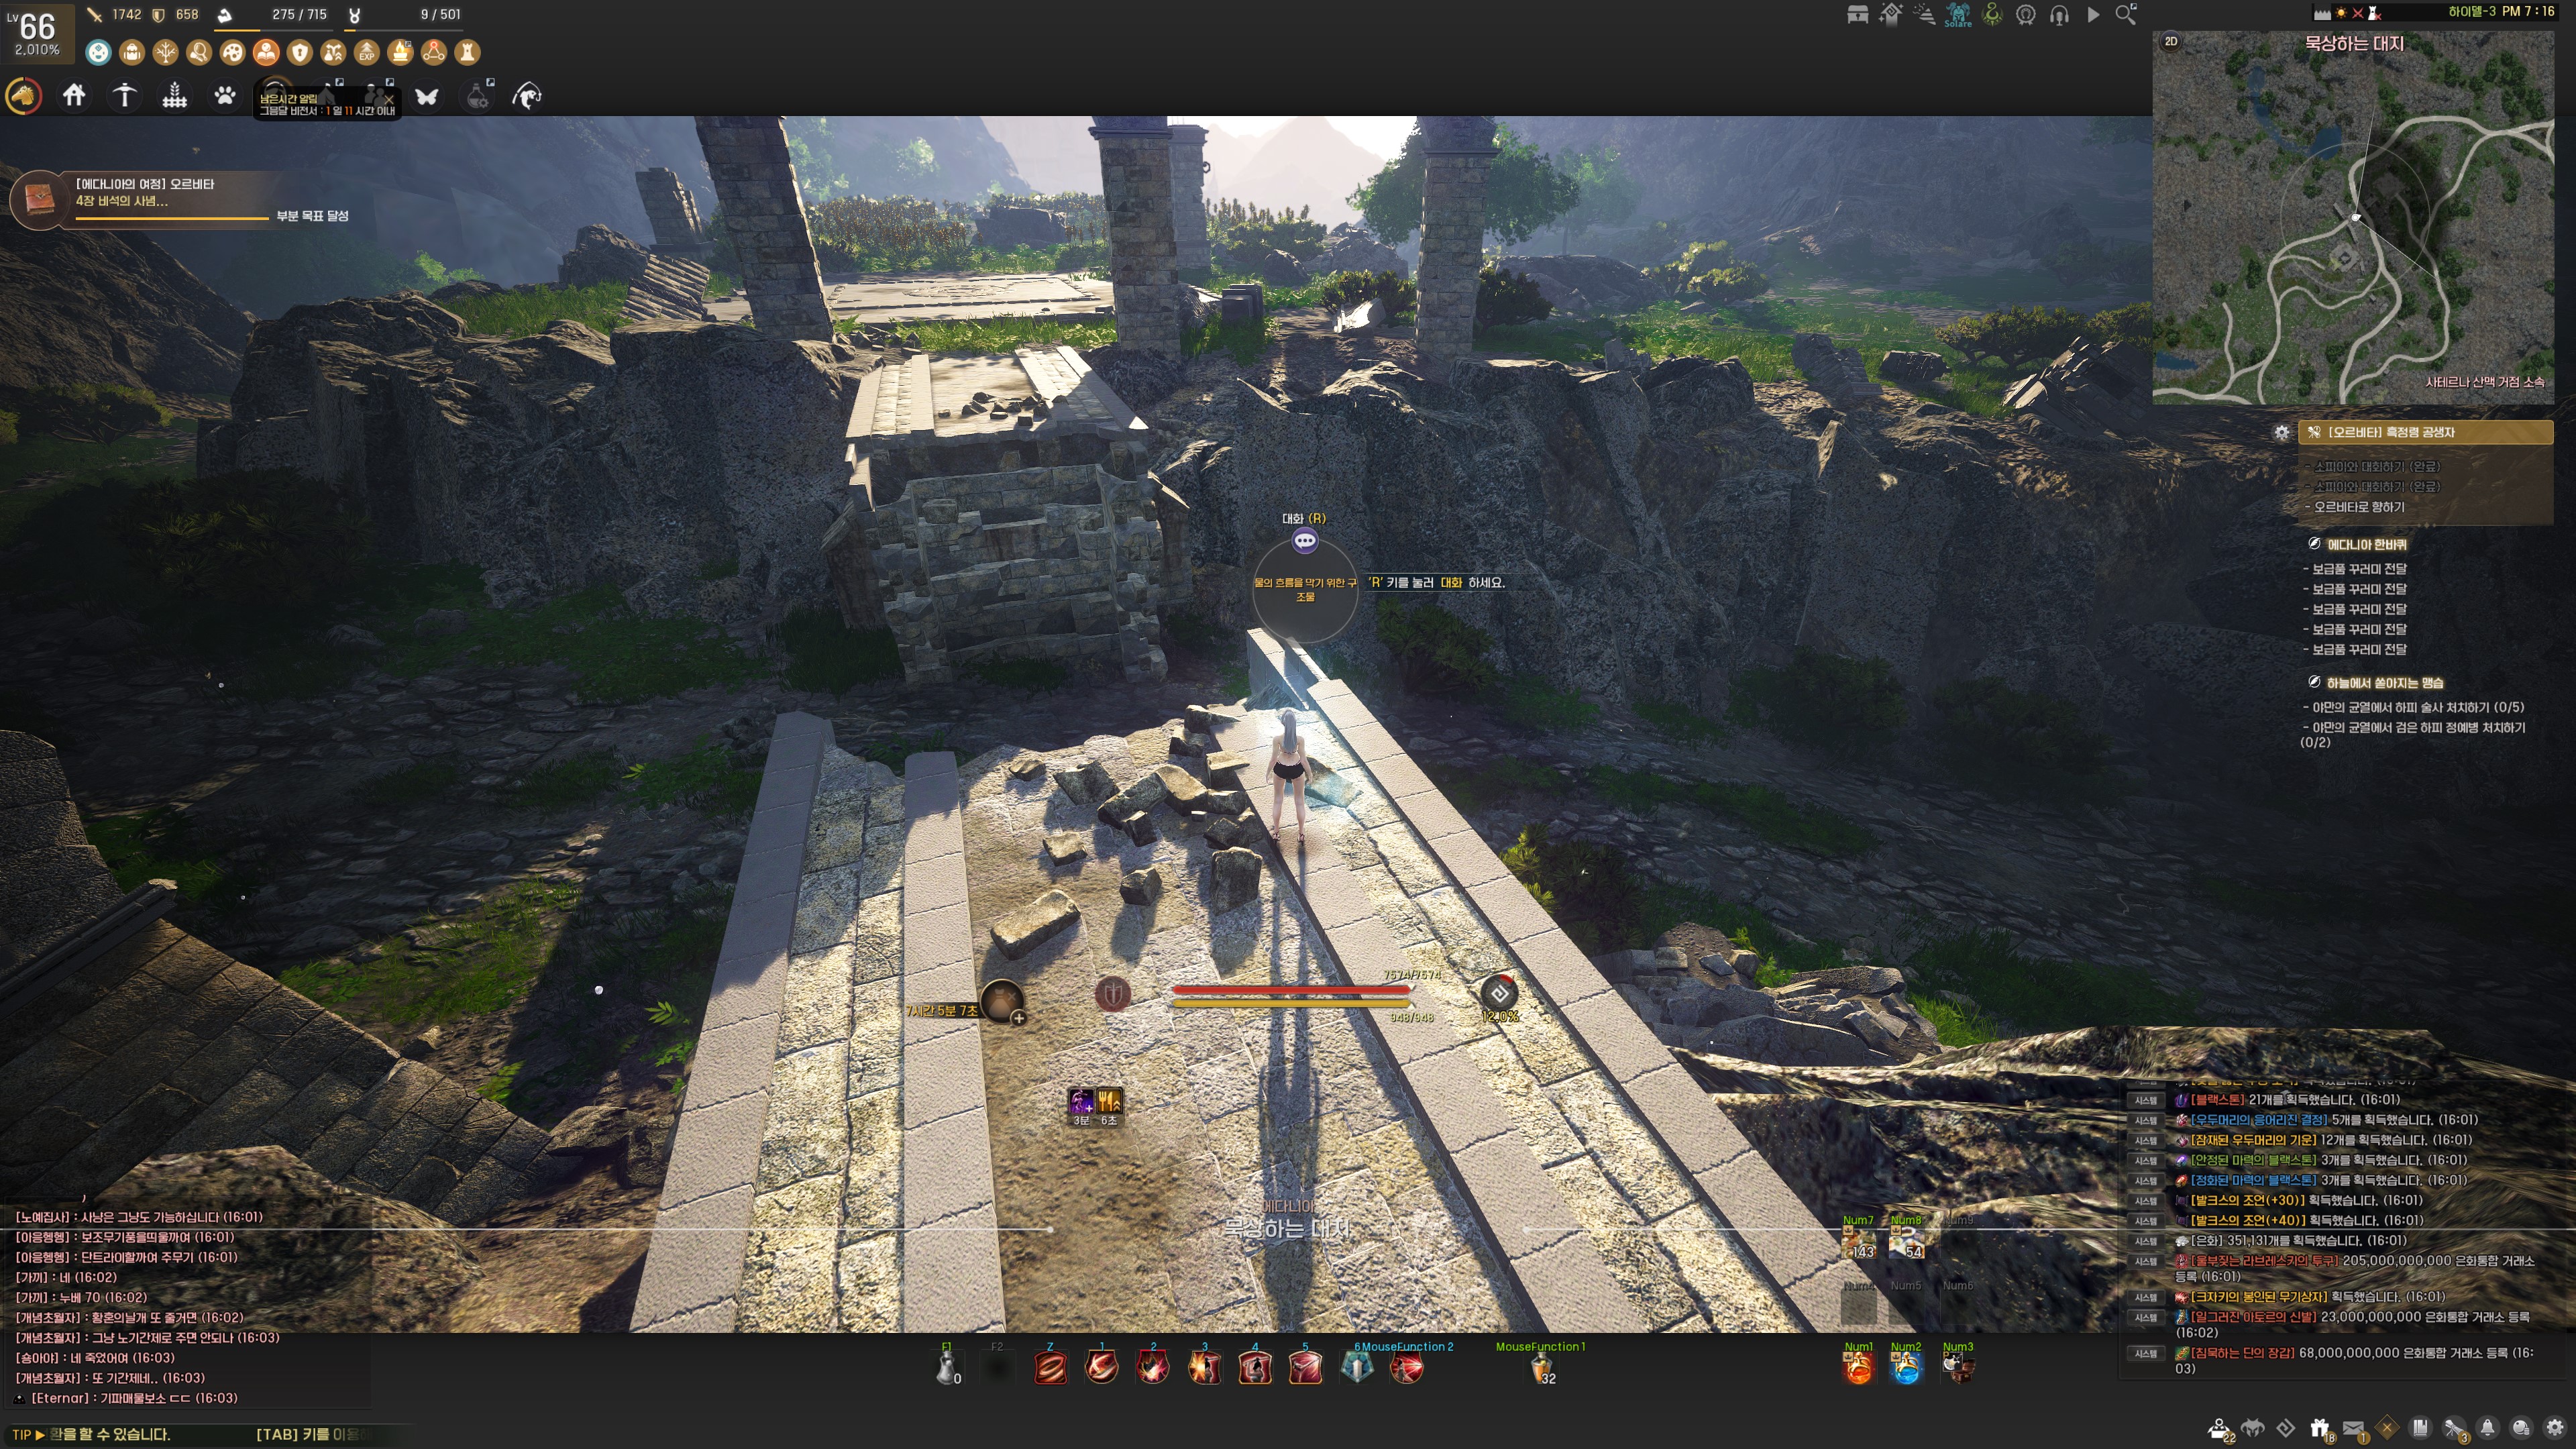Open the horse mount icon
This screenshot has width=2576, height=1449.
(24, 96)
